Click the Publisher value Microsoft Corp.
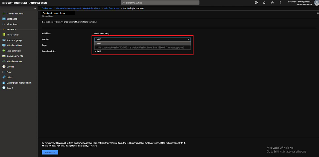319x157 pixels. (102, 33)
